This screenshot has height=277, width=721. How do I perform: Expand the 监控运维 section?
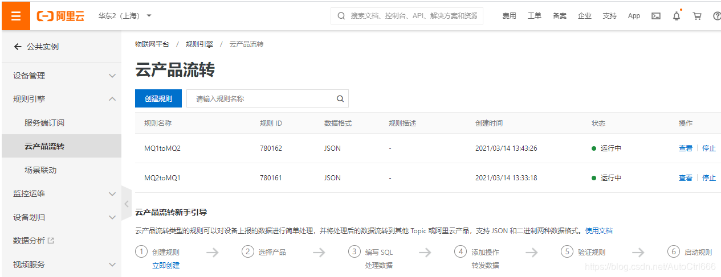point(62,193)
